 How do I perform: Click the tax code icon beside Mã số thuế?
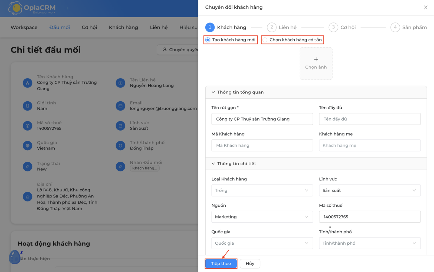tap(28, 126)
